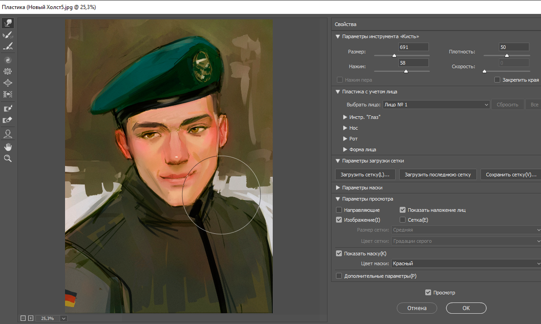Click Загрузить сетку(L)... button
541x324 pixels.
tap(365, 174)
